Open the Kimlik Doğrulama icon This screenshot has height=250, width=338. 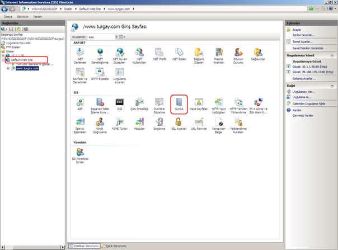[100, 125]
